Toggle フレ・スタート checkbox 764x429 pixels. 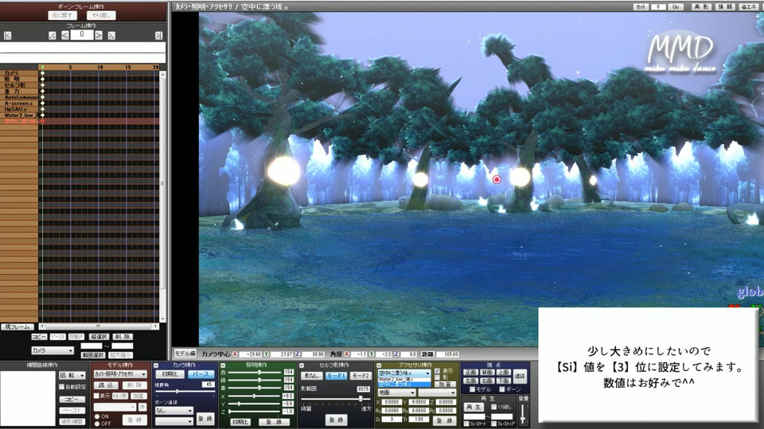[466, 423]
